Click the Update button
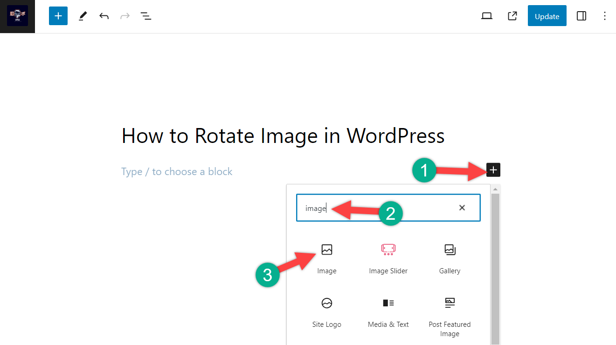 coord(547,16)
